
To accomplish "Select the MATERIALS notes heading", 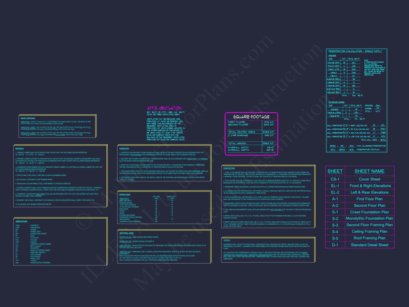I will pyautogui.click(x=19, y=149).
